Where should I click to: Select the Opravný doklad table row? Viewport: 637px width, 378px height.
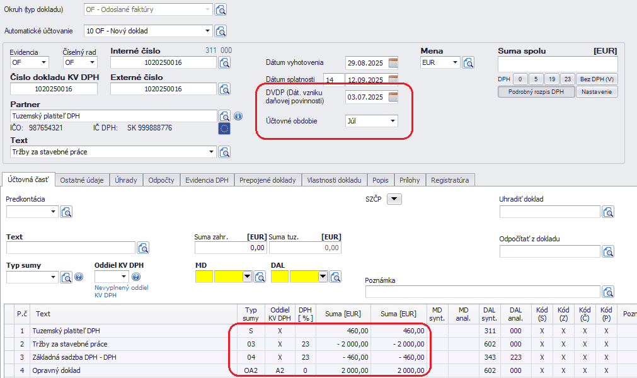[x=126, y=370]
